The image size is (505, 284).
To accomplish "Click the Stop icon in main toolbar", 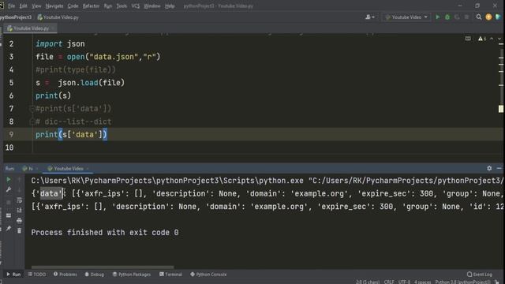I will click(466, 17).
